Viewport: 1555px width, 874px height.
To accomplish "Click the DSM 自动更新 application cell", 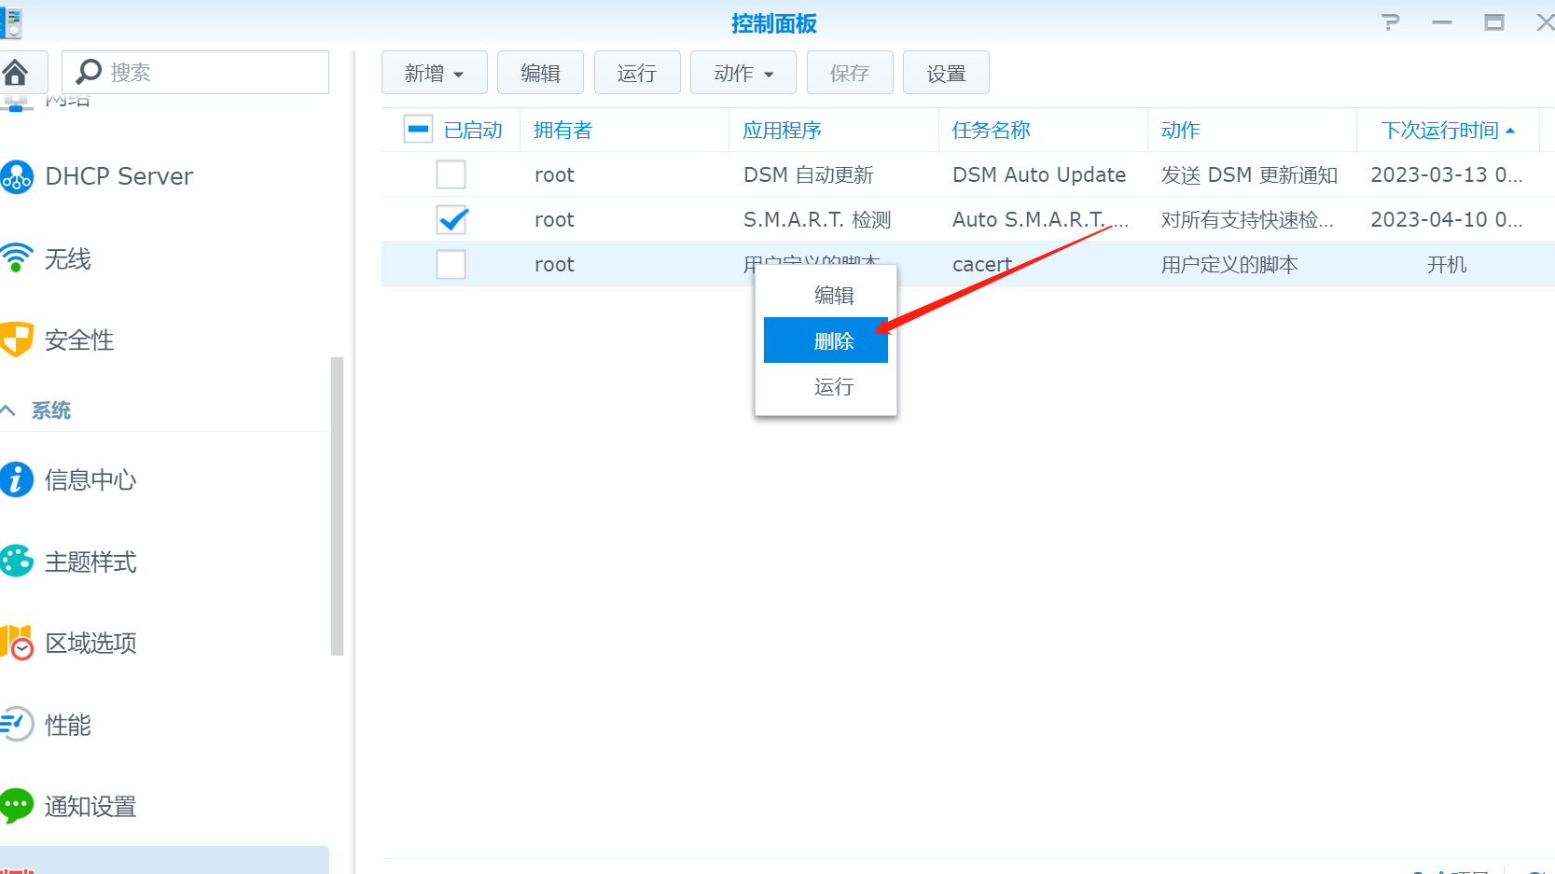I will tap(809, 174).
